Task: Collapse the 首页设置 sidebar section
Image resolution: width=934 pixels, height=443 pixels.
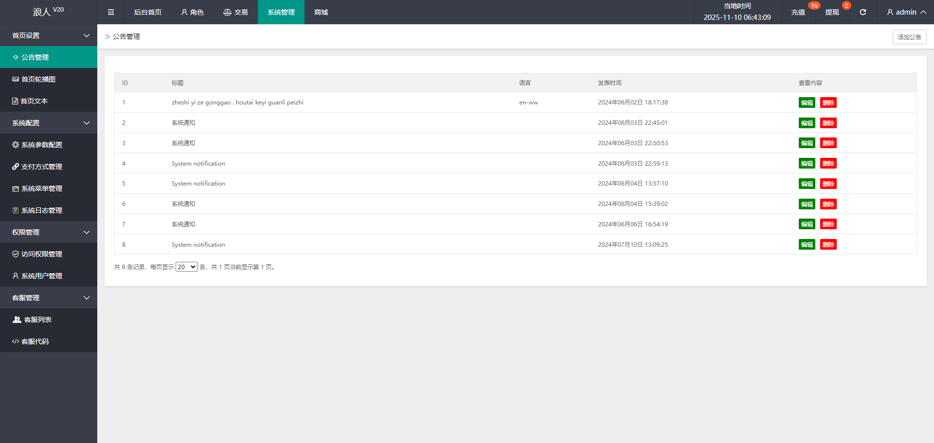Action: tap(49, 35)
